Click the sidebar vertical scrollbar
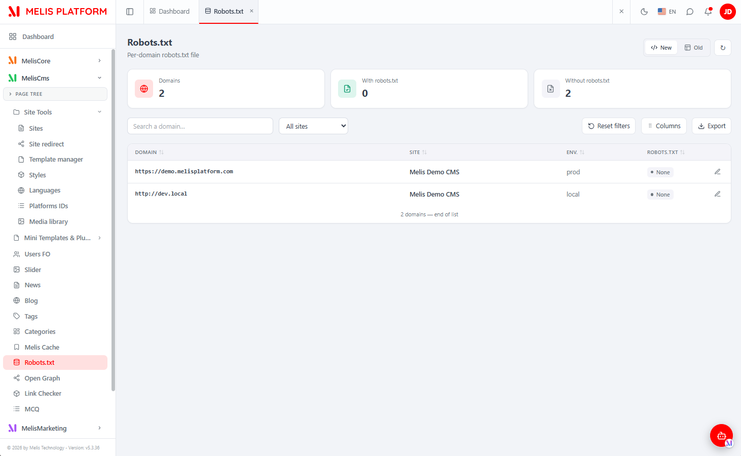 (113, 220)
